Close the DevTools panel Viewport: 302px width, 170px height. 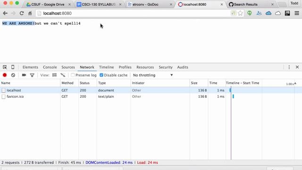[297, 67]
